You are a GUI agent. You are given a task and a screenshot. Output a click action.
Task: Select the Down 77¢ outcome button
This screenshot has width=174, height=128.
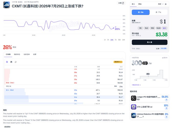coord(158,12)
